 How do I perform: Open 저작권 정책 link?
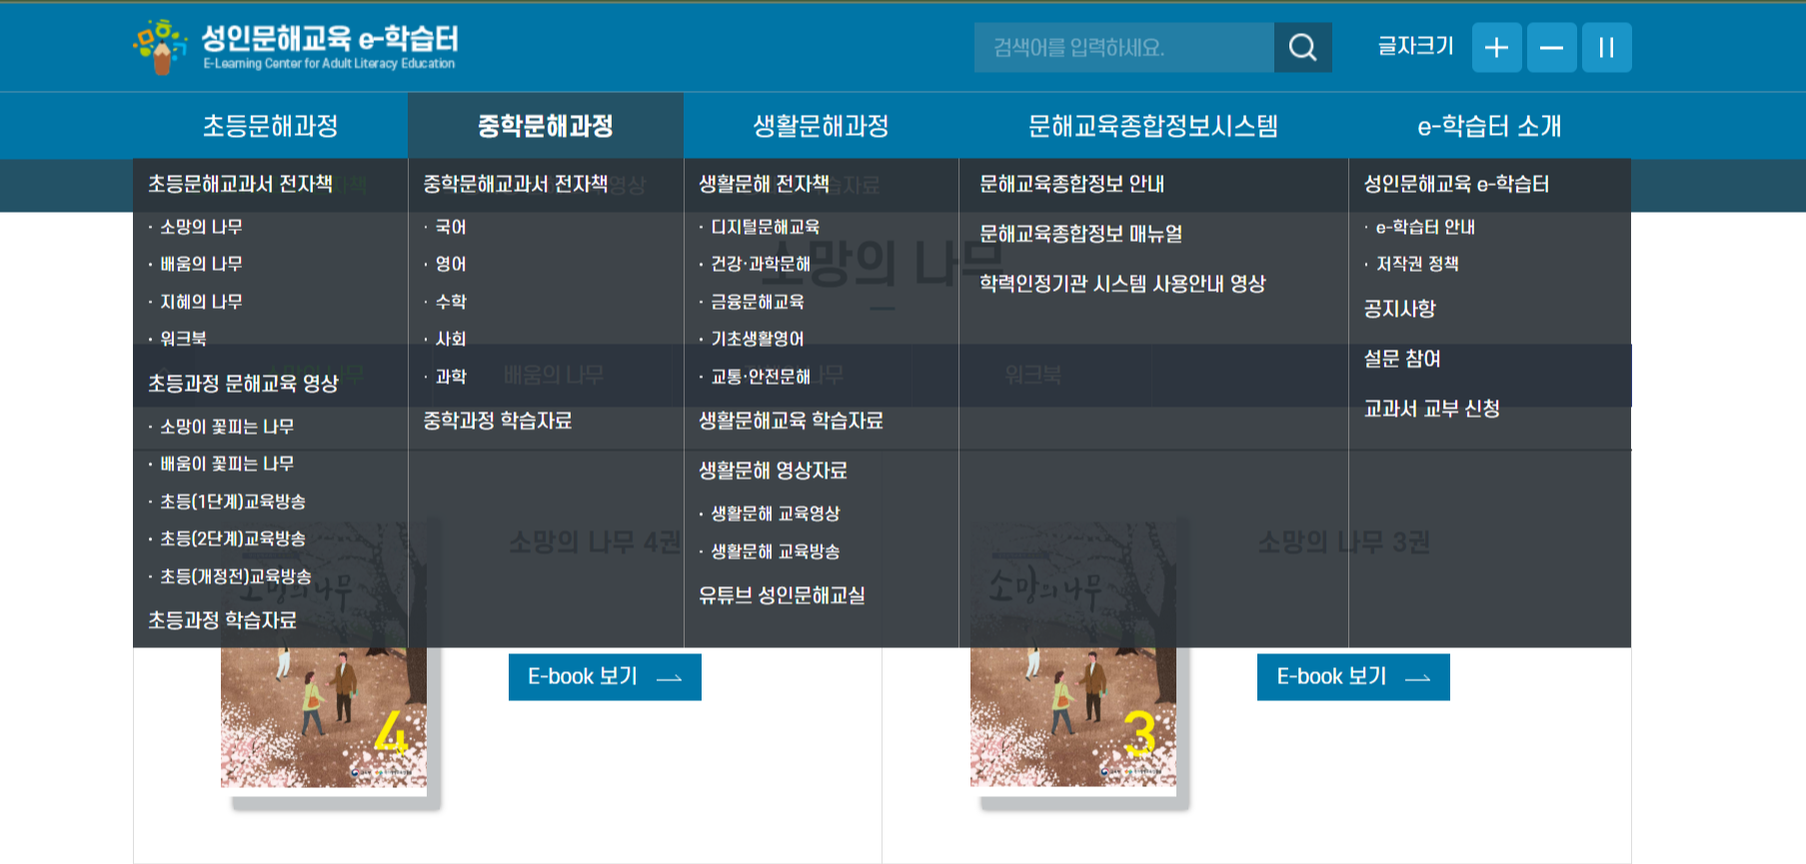click(x=1417, y=264)
